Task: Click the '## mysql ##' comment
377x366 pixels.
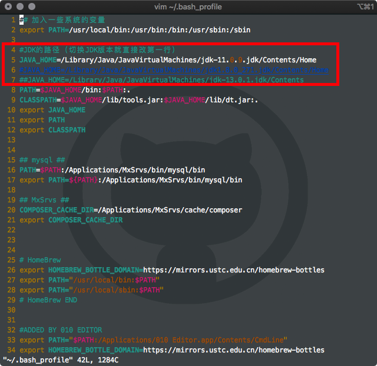Action: [x=42, y=160]
